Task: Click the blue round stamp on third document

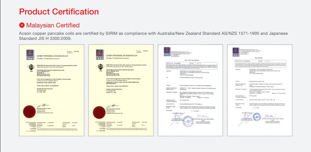Action: (x=188, y=121)
